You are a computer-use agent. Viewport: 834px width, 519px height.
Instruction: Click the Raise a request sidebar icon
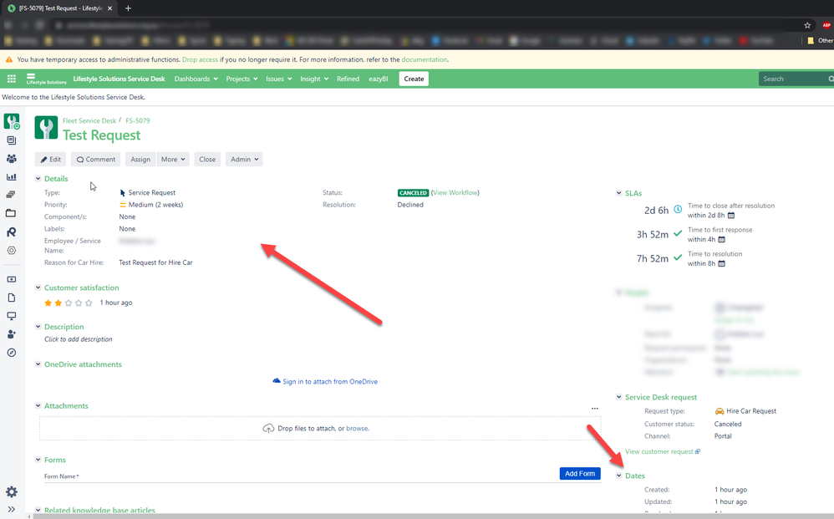[x=11, y=279]
